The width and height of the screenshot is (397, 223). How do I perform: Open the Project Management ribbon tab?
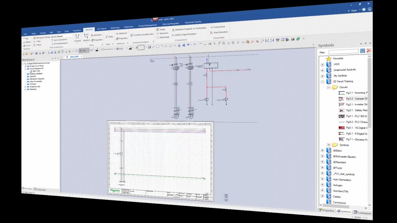148,25
